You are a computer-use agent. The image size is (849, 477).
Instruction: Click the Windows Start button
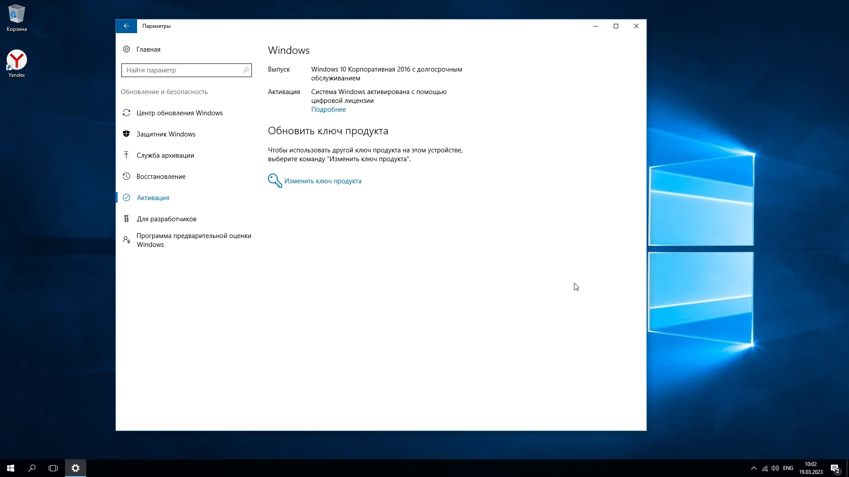coord(11,468)
